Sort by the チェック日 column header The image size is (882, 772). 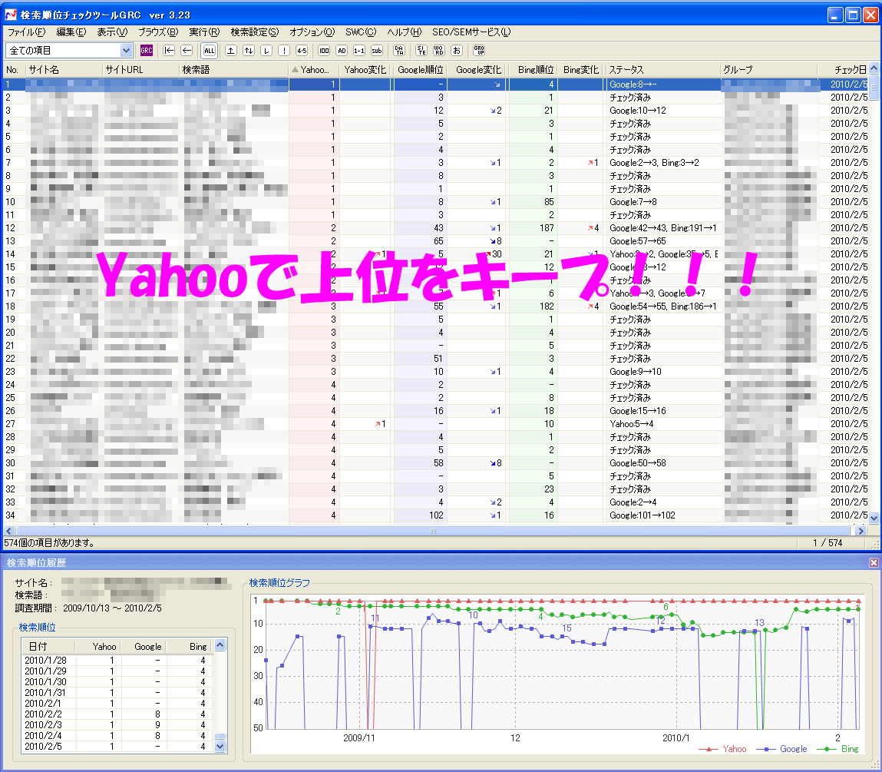(843, 70)
